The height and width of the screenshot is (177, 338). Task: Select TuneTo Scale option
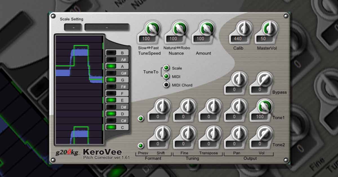coord(166,68)
